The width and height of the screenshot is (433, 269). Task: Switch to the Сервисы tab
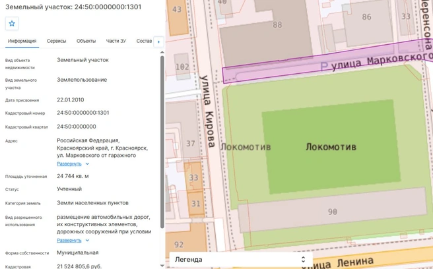(x=56, y=41)
